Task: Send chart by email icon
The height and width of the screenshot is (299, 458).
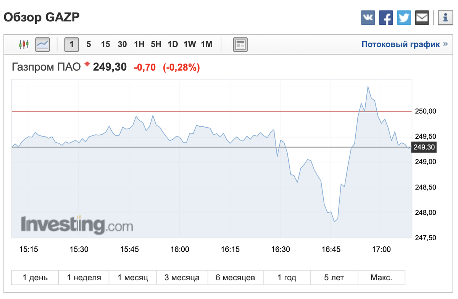Action: pos(422,18)
